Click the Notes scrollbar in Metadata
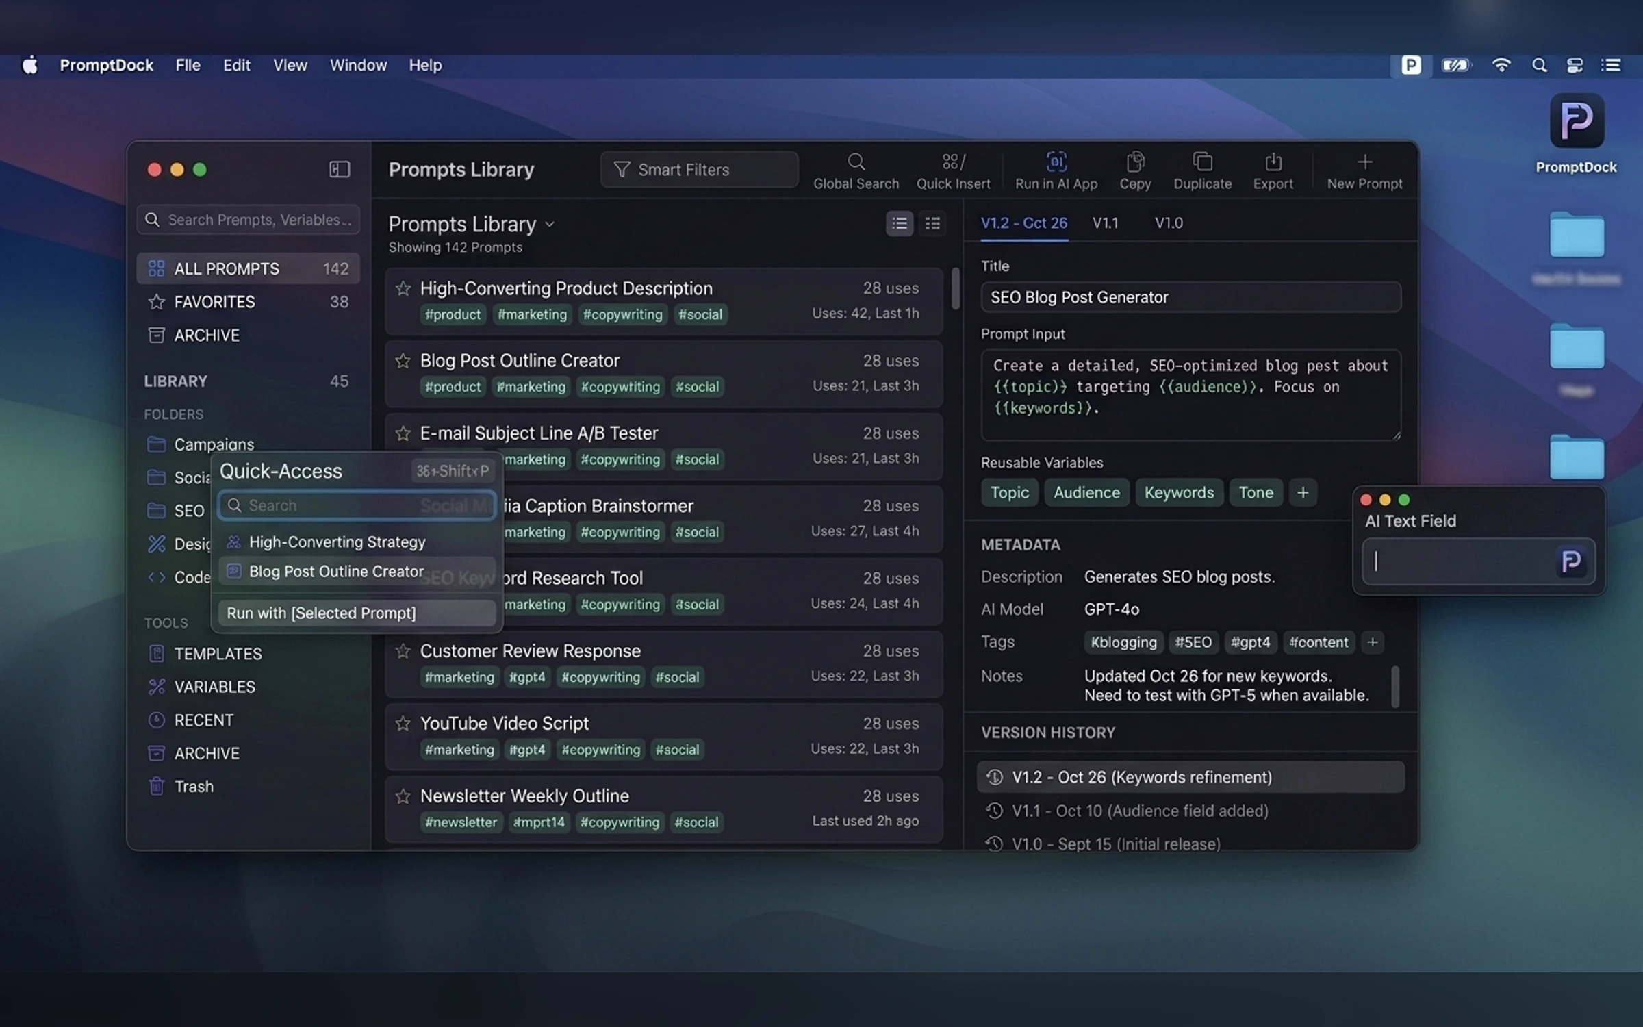This screenshot has width=1643, height=1027. 1395,685
